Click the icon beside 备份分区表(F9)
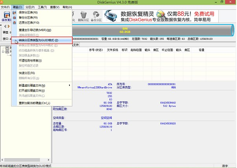Viewport: 237px width, 168px height. point(14,18)
